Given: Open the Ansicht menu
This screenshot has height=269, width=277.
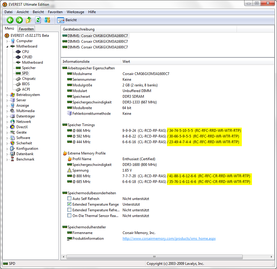Looking at the screenshot, I should [23, 12].
